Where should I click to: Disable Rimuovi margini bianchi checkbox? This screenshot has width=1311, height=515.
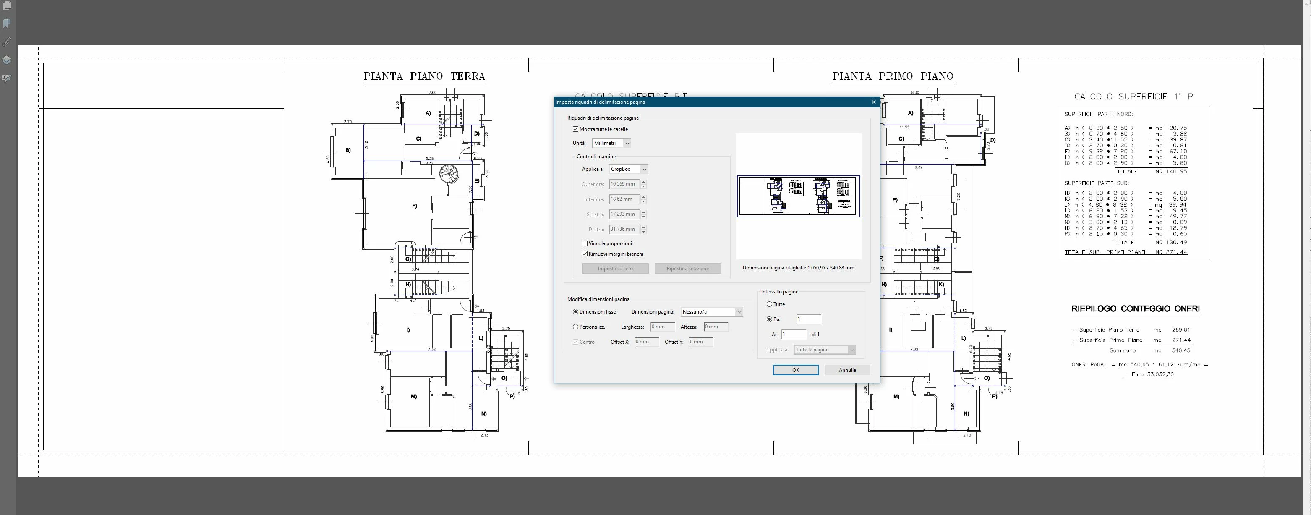[x=585, y=254]
